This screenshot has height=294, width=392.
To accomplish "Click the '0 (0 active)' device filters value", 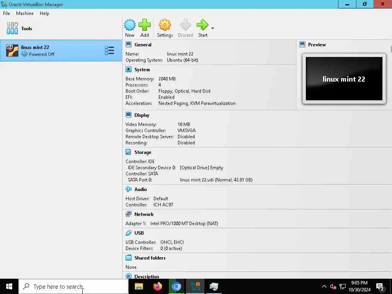I will pyautogui.click(x=171, y=248).
